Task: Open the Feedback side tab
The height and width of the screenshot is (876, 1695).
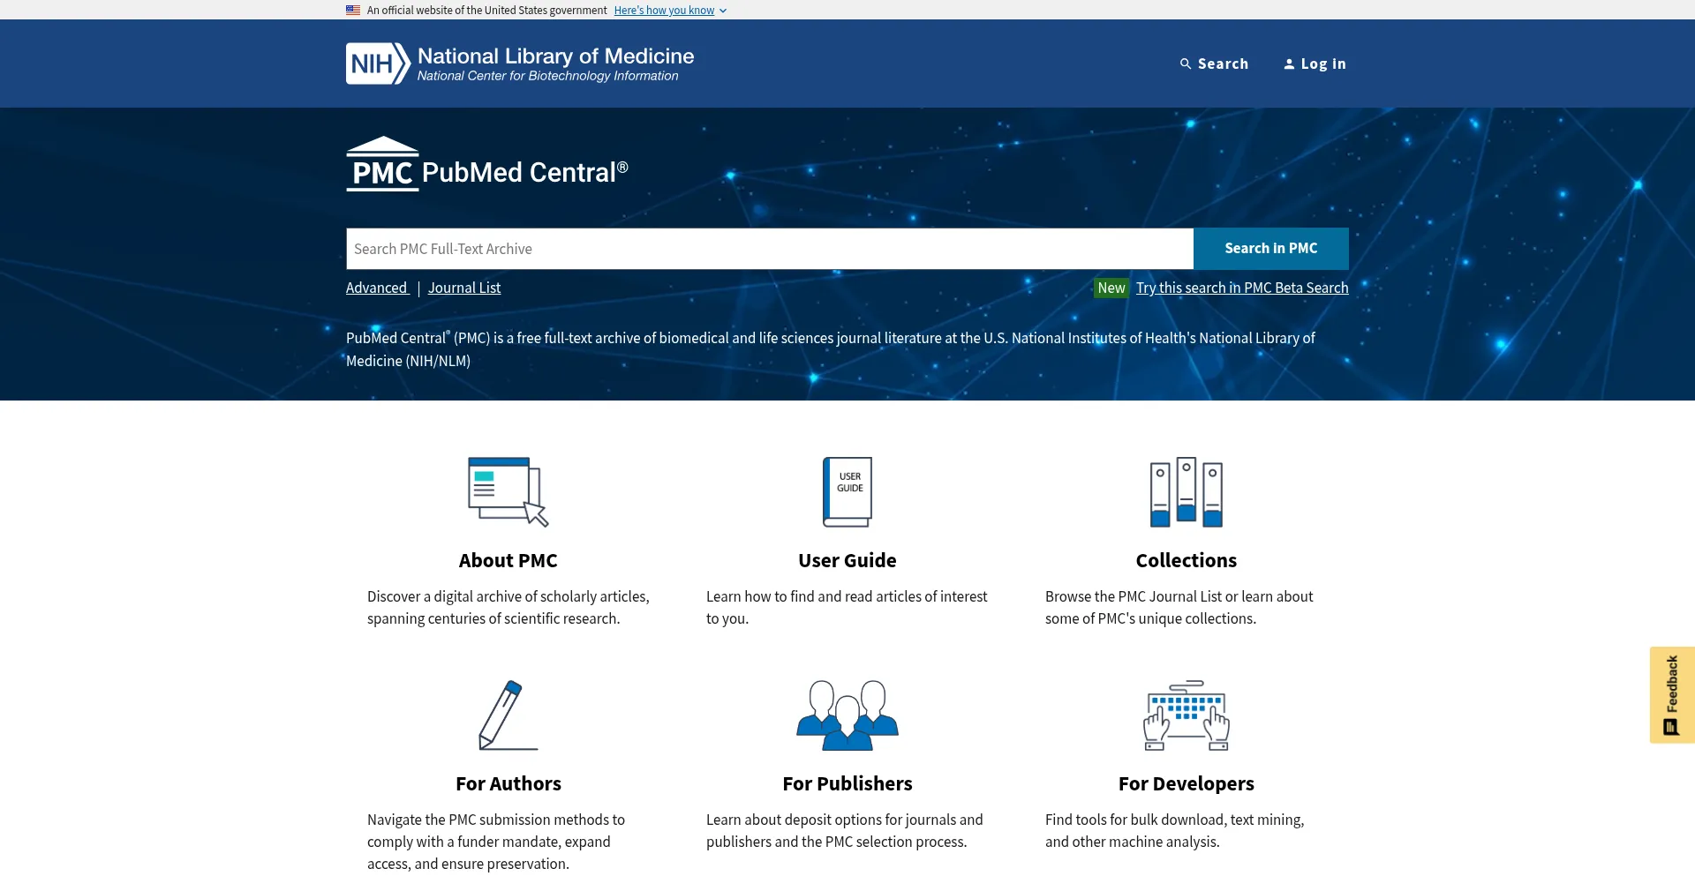Action: click(x=1671, y=695)
